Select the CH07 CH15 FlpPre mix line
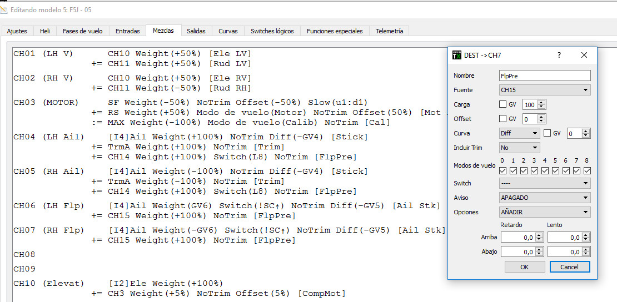The width and height of the screenshot is (617, 302). coord(200,240)
